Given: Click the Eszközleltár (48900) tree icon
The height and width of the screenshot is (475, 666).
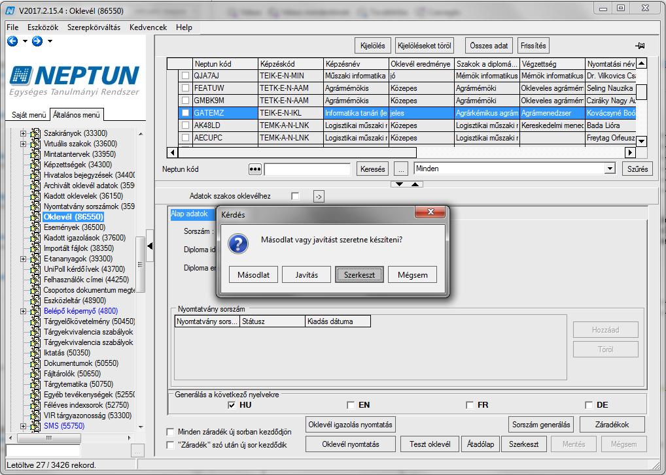Looking at the screenshot, I should click(35, 301).
